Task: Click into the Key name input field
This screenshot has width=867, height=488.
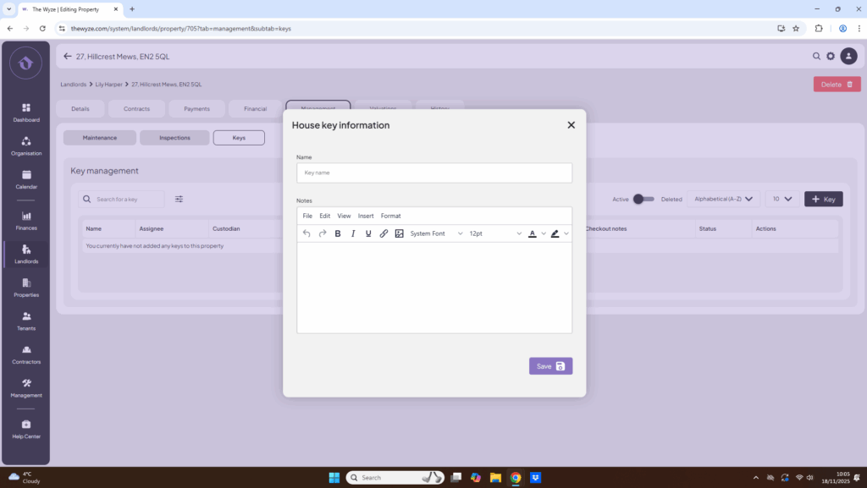Action: pyautogui.click(x=434, y=173)
